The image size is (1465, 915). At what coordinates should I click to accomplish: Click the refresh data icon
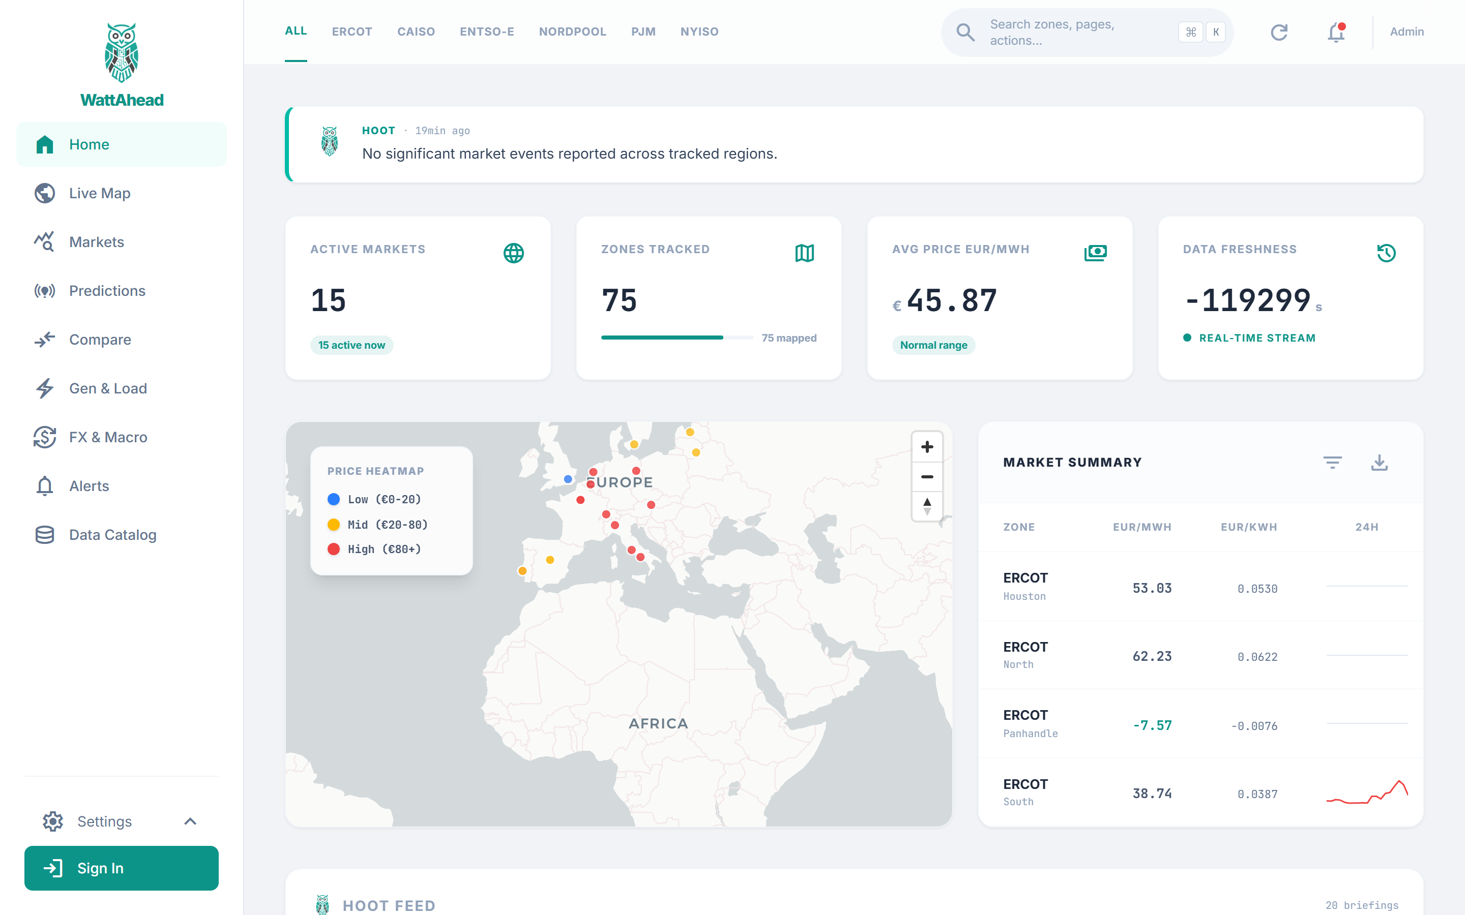(1279, 32)
